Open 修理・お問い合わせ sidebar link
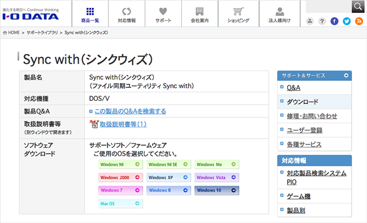This screenshot has width=367, height=223. click(312, 116)
